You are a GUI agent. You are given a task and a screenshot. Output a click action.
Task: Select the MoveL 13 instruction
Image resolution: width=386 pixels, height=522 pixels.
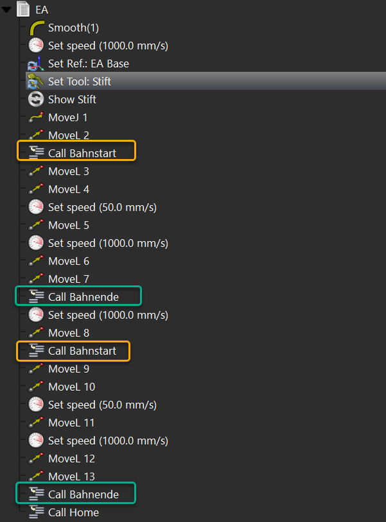(x=71, y=477)
